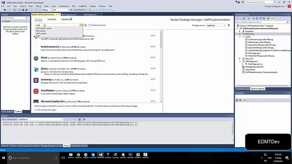This screenshot has width=292, height=164.
Task: Click the magnifier icon in the NuGet search box
Action: 80,25
